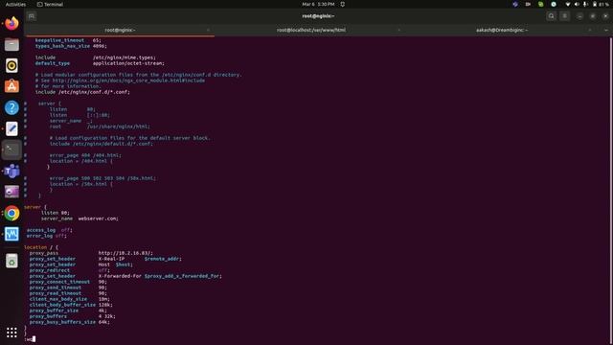613x345 pixels.
Task: Open clock calendar Mar 6 5:30 PM
Action: tap(318, 4)
